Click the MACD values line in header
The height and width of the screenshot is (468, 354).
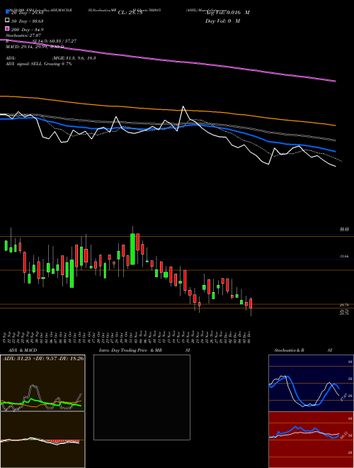click(35, 47)
